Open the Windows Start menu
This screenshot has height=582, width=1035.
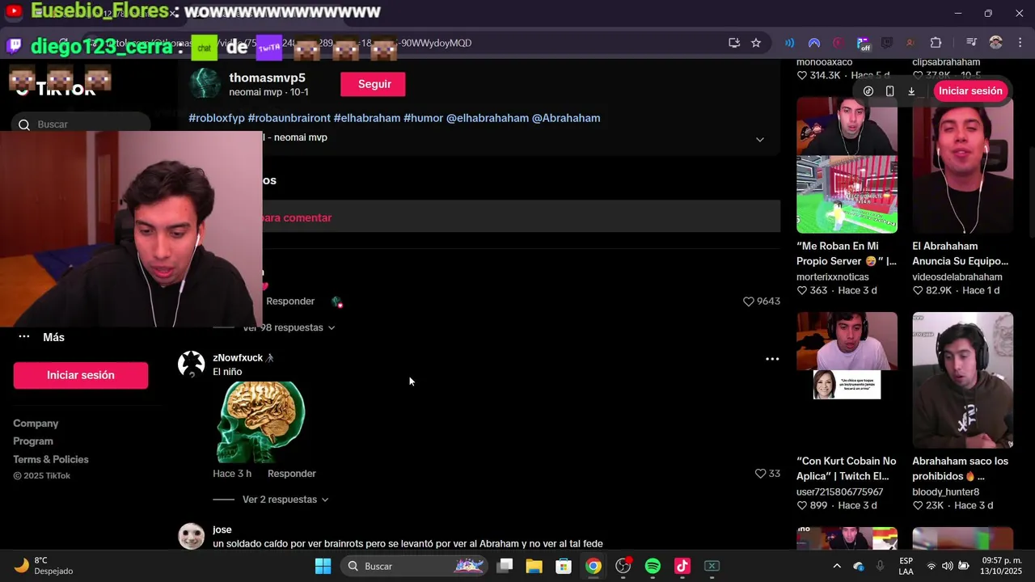click(323, 566)
